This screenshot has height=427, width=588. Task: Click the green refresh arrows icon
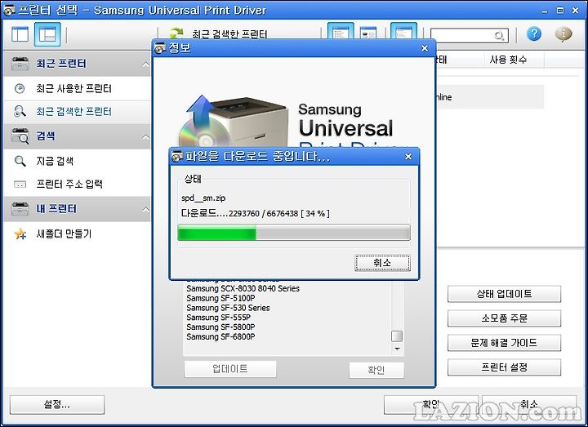point(176,33)
